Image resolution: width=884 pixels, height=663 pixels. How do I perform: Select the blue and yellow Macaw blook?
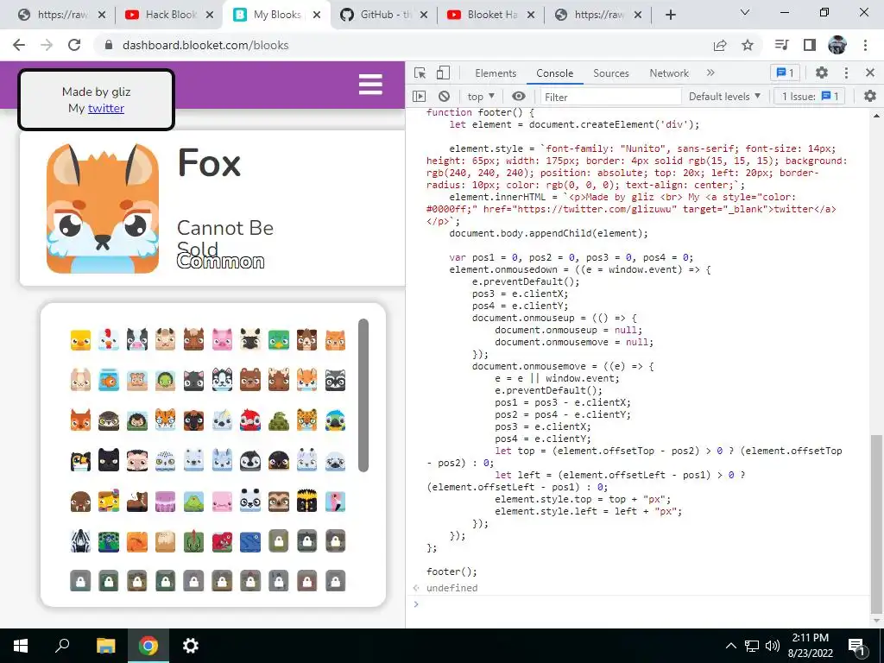[336, 420]
